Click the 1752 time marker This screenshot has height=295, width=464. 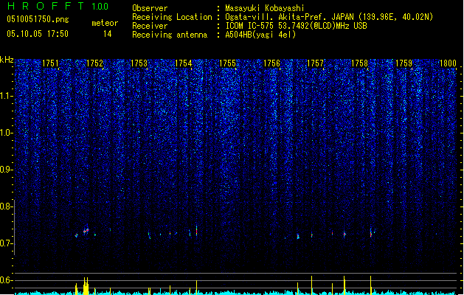point(94,63)
